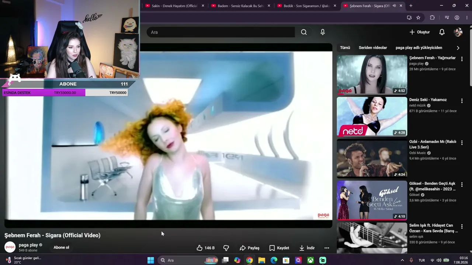Start voice search with the microphone icon

pyautogui.click(x=323, y=32)
